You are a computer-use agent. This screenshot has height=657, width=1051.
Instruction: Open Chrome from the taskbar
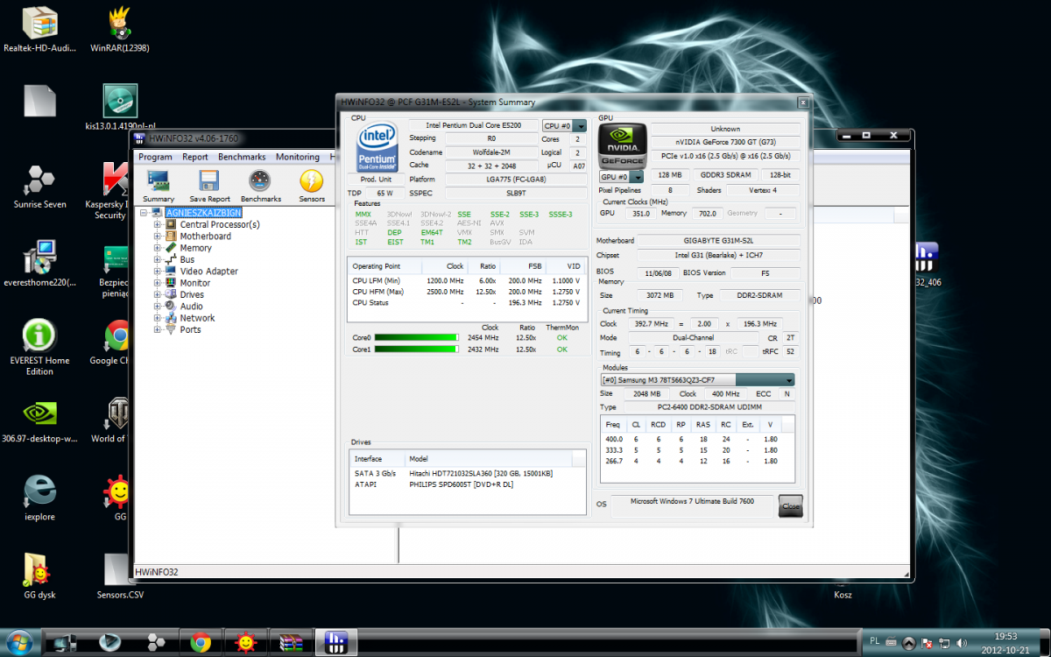coord(200,642)
